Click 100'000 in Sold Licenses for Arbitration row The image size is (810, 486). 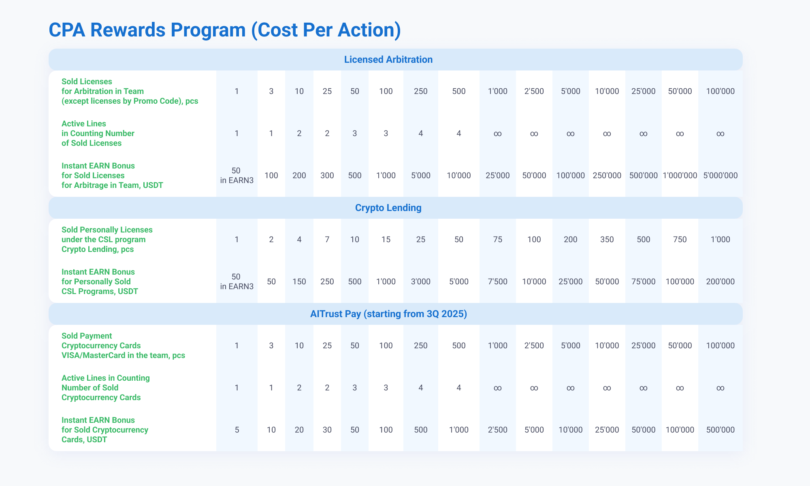click(720, 91)
